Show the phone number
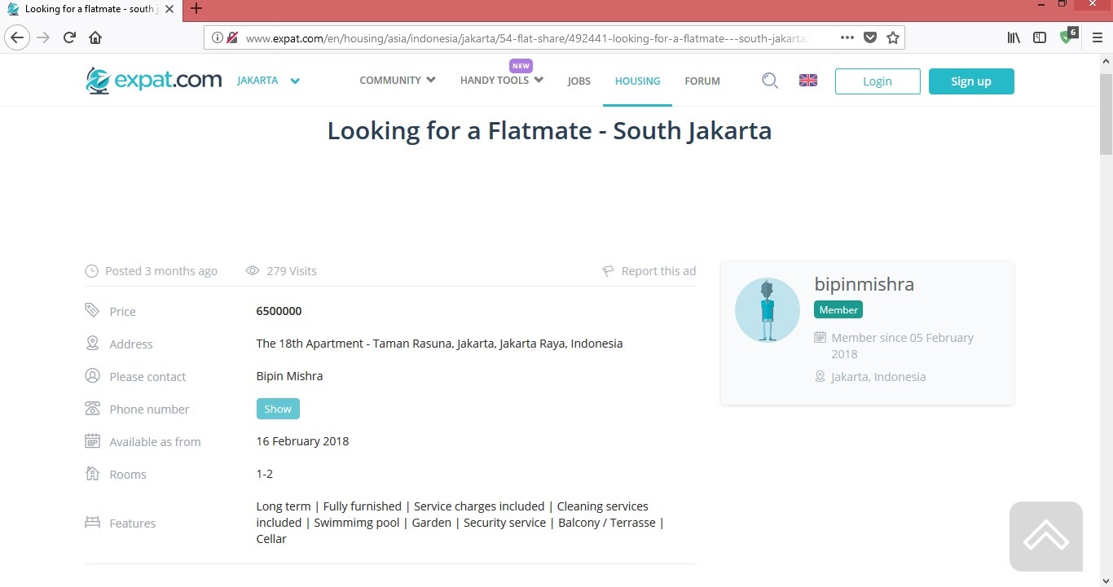The width and height of the screenshot is (1113, 587). tap(277, 409)
